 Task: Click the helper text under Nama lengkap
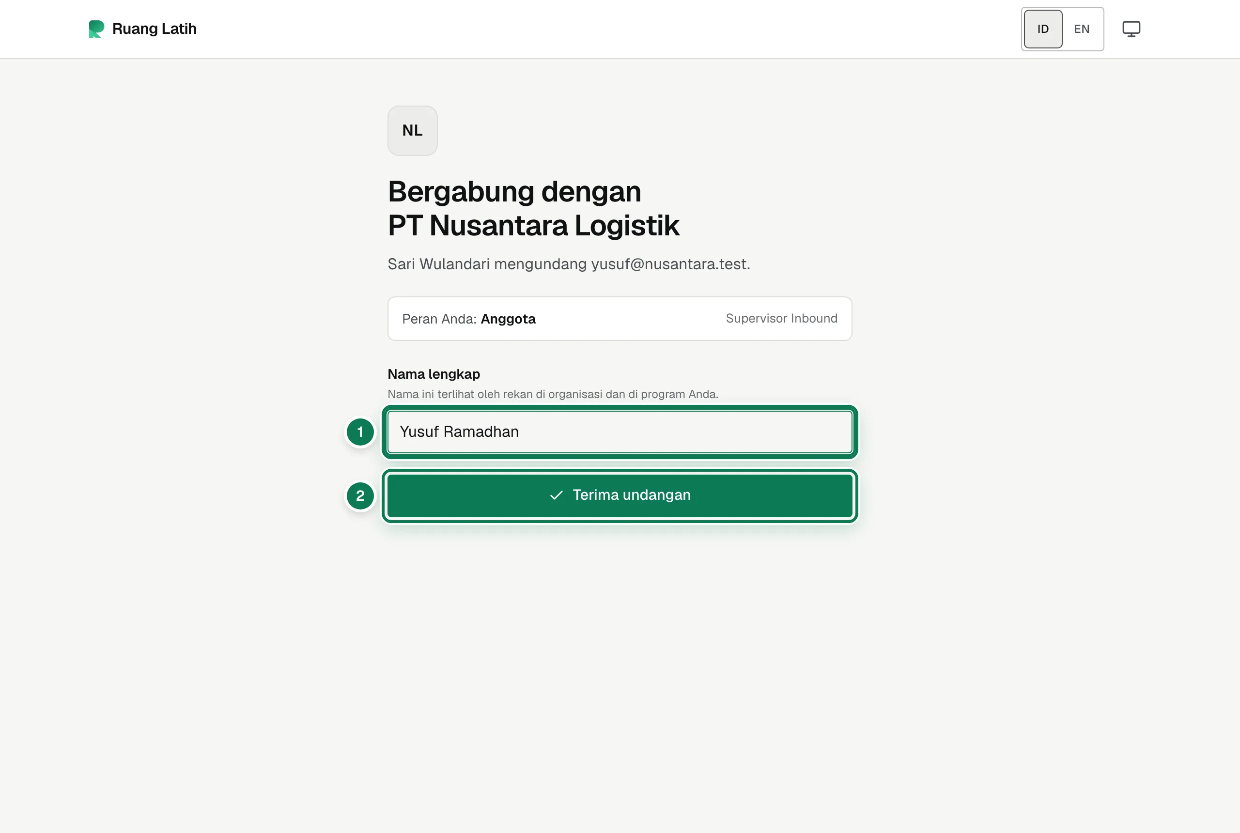coord(553,394)
